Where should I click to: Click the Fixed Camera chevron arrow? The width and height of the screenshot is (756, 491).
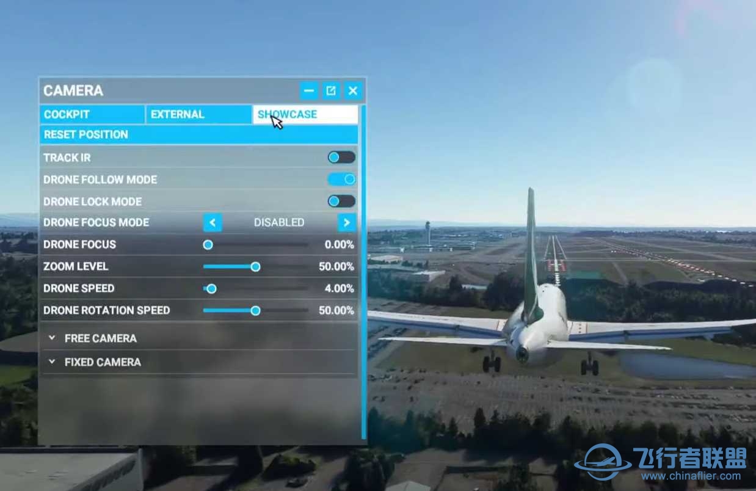(52, 362)
